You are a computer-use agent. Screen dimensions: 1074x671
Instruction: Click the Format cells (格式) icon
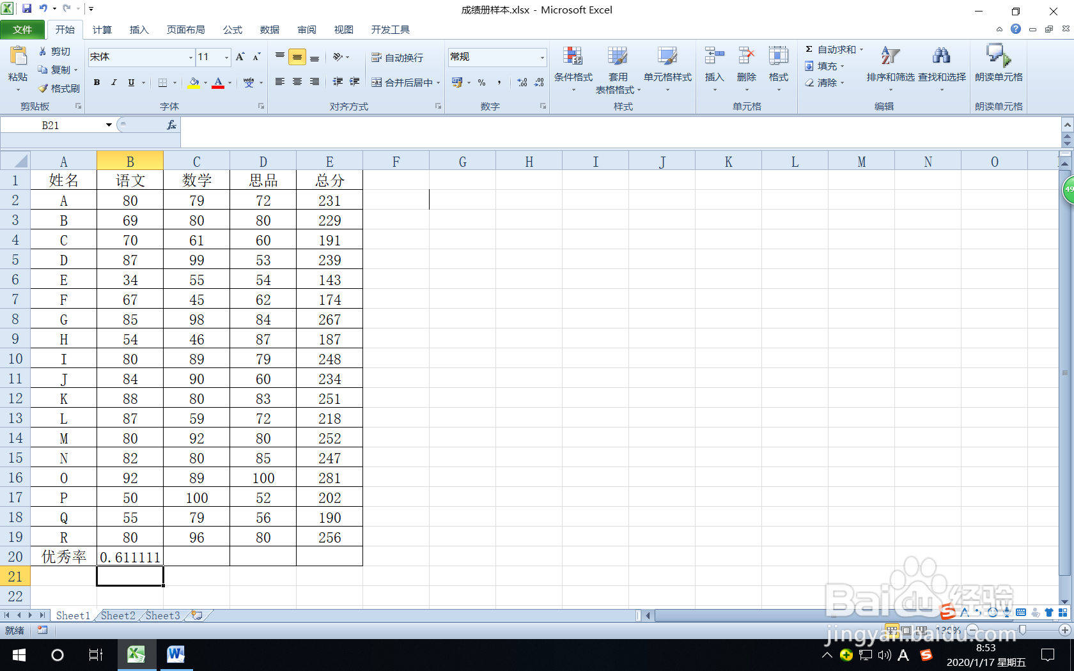click(x=778, y=56)
